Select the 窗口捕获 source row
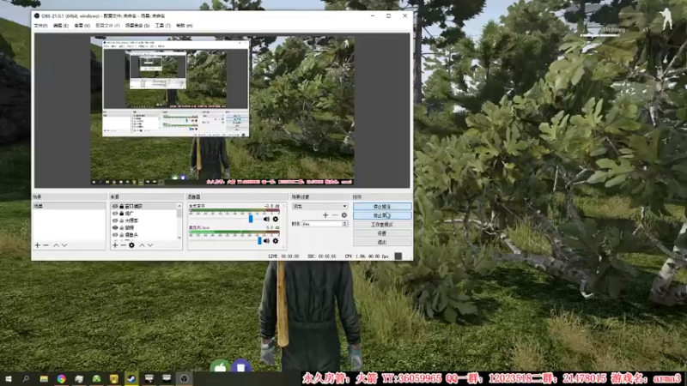Image resolution: width=687 pixels, height=386 pixels. tap(144, 206)
